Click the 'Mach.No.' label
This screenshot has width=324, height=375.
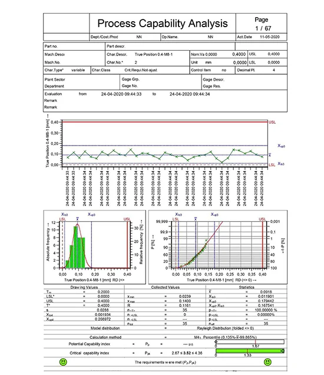(52, 63)
